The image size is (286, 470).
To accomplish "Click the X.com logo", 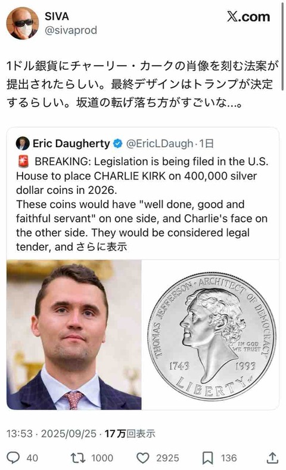I will 248,17.
